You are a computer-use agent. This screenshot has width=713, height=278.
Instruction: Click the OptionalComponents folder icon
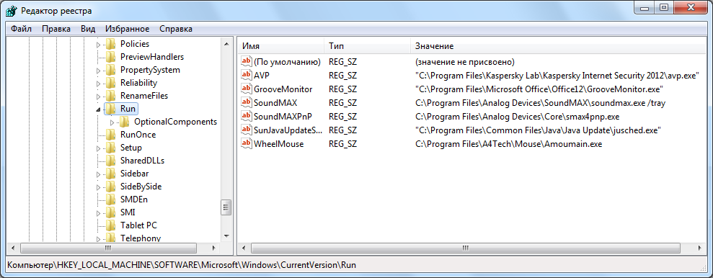tap(125, 122)
